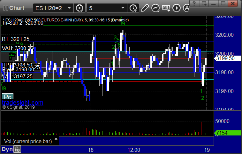Click the fe lock icon beside Dyn

point(17,149)
